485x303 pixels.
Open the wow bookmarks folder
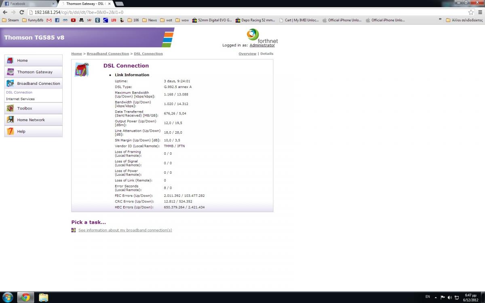(x=182, y=20)
